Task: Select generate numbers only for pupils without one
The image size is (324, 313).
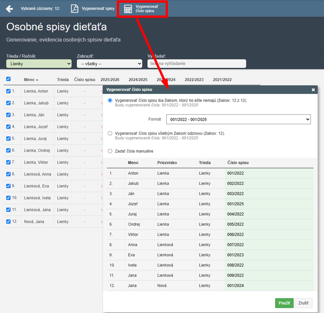Action: click(110, 100)
